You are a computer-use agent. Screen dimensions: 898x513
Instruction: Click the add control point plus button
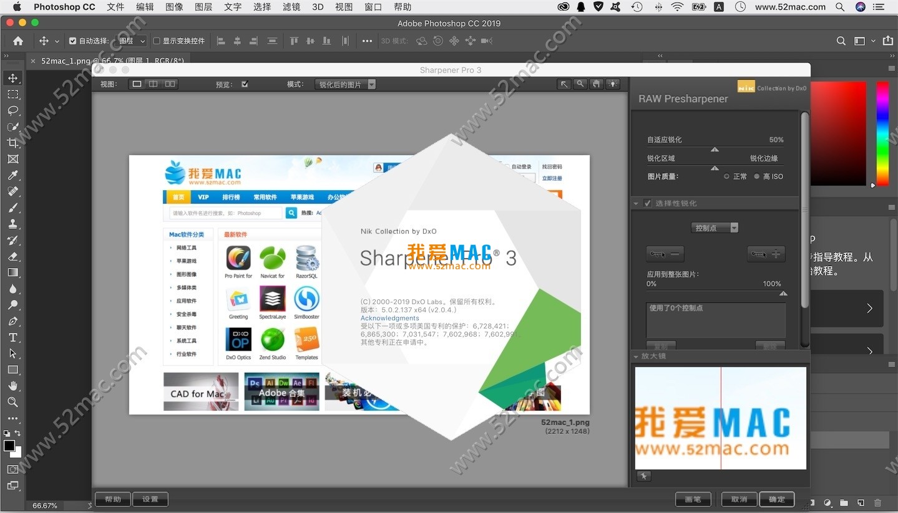(766, 254)
